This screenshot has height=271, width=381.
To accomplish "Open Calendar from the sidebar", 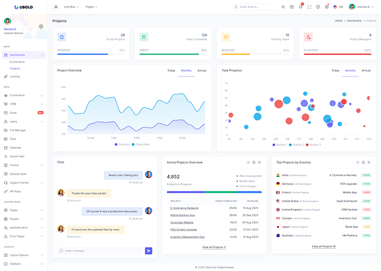I will [14, 147].
